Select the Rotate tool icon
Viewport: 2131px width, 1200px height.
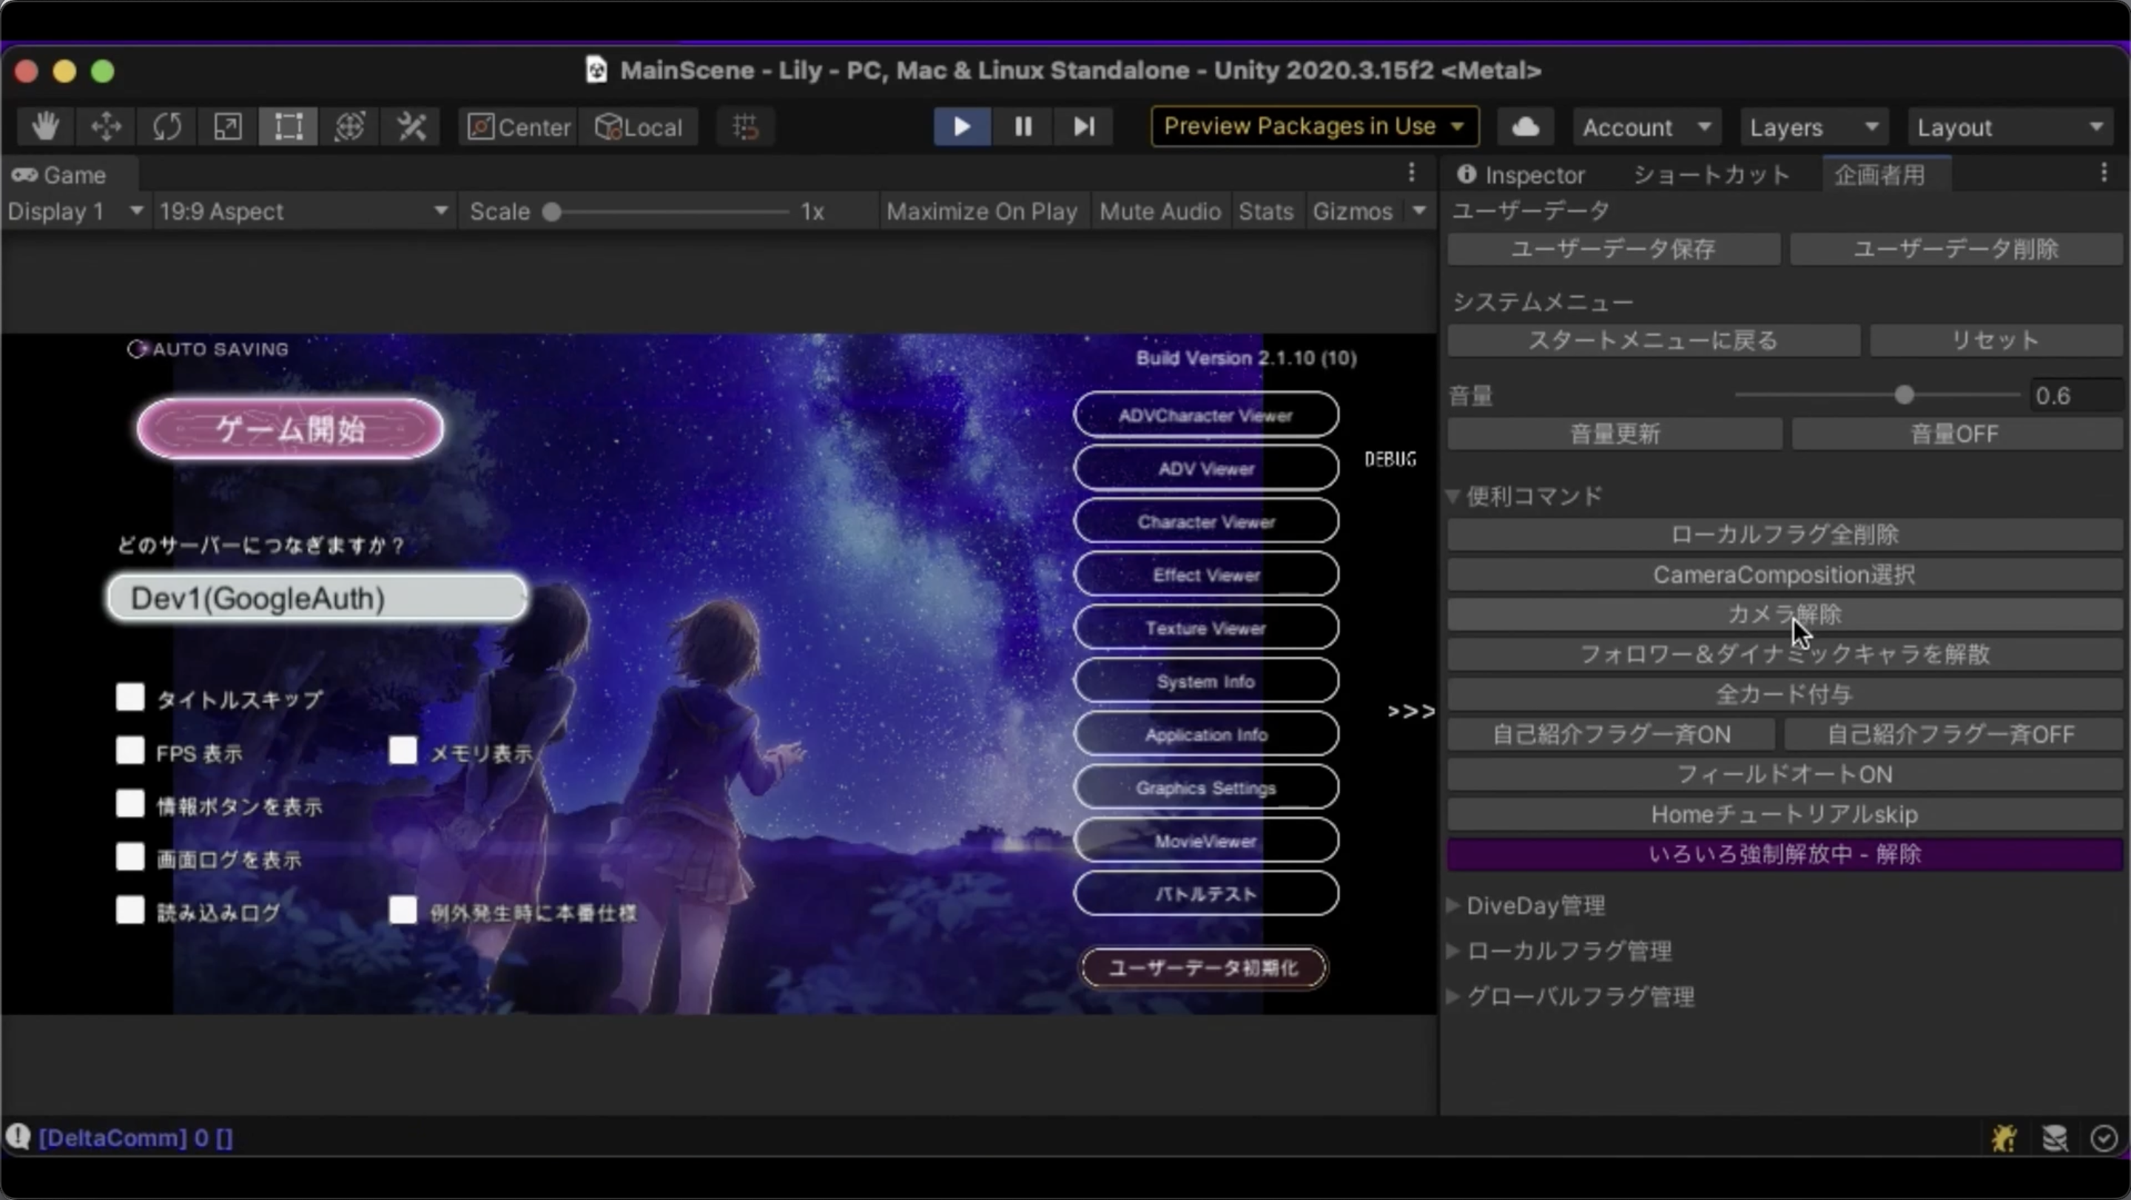click(x=166, y=127)
